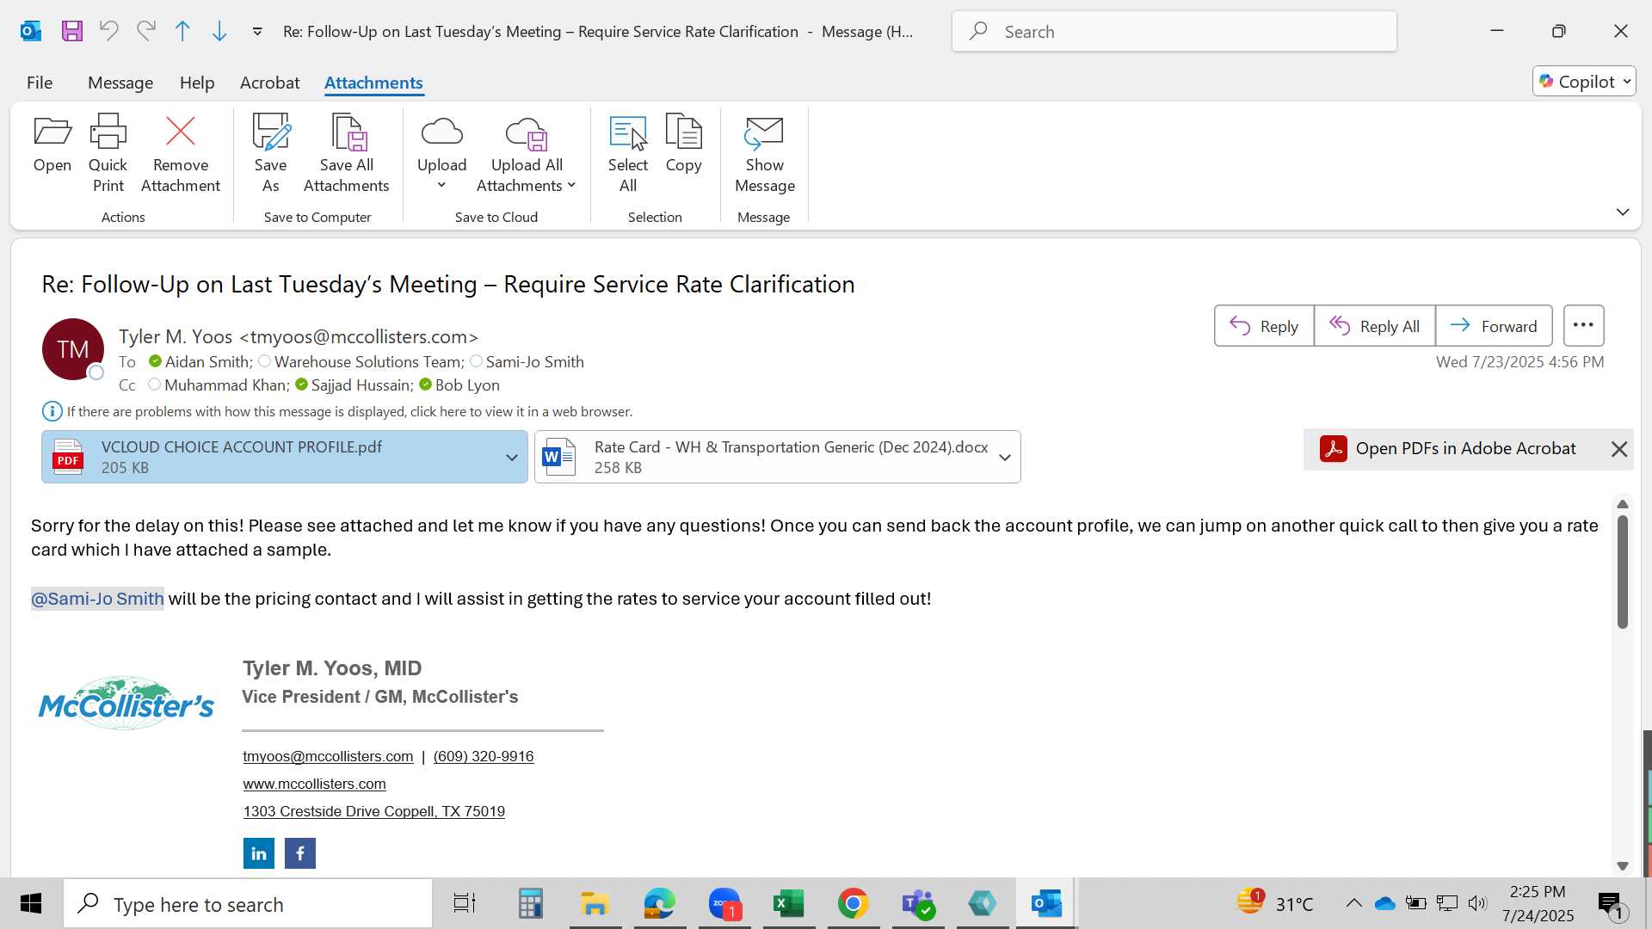
Task: Click the TM sender avatar
Action: (x=73, y=349)
